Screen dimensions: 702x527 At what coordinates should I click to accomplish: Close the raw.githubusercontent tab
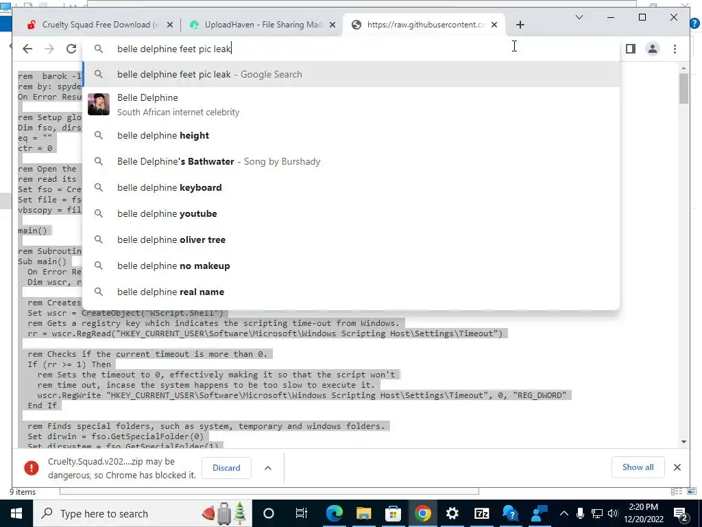[494, 25]
